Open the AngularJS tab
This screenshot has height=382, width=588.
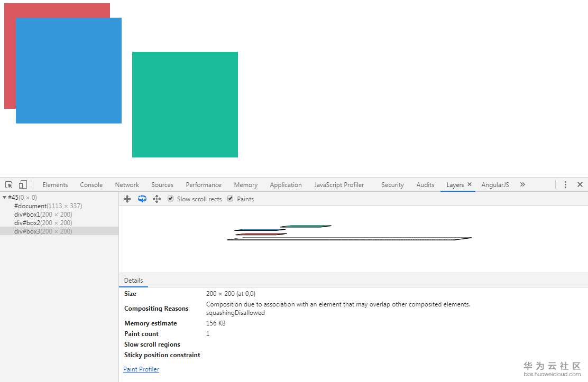click(x=495, y=185)
